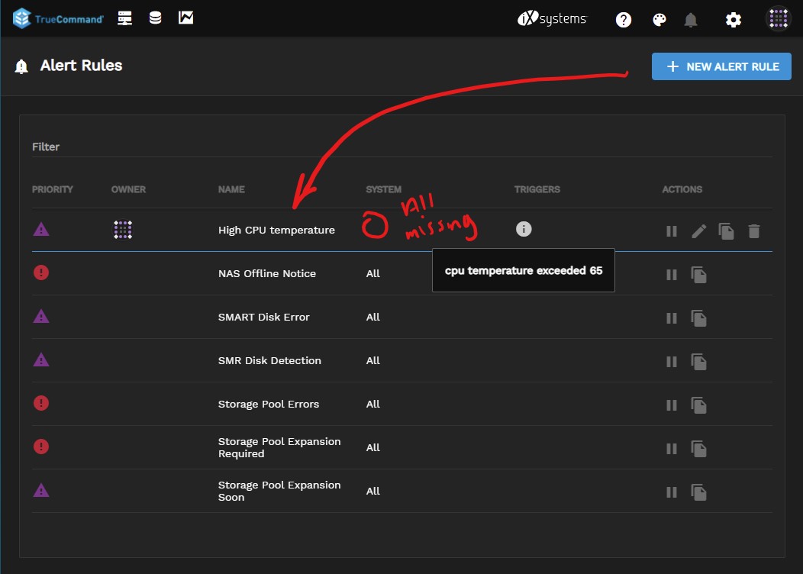
Task: Click the TrueCommand logo
Action: [x=58, y=18]
